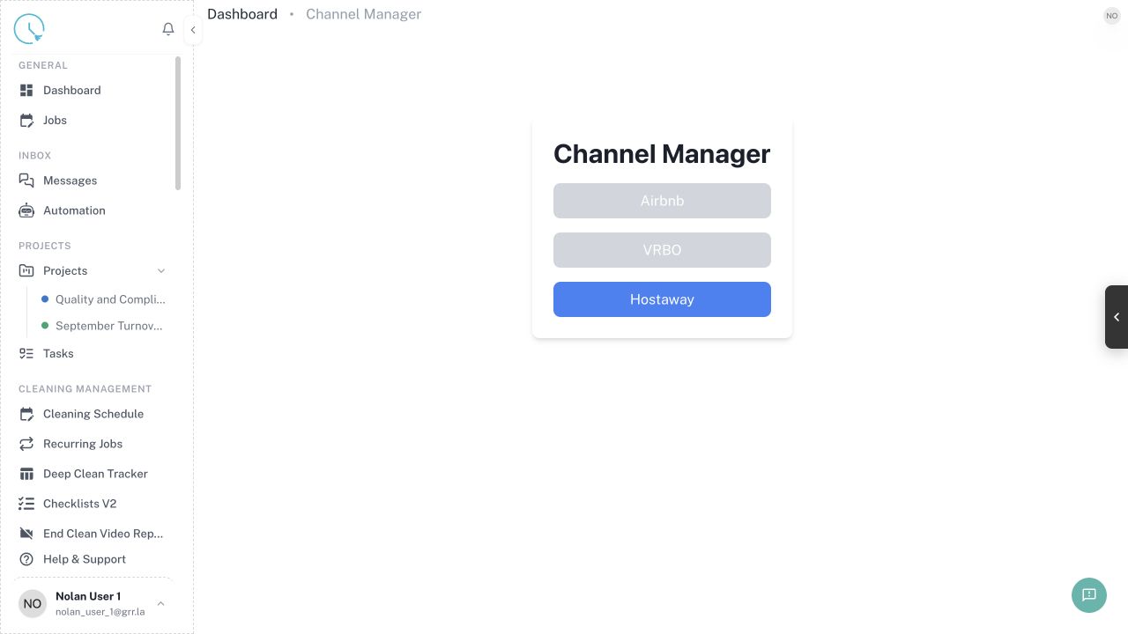Click the End Clean Video camera icon

coord(26,534)
